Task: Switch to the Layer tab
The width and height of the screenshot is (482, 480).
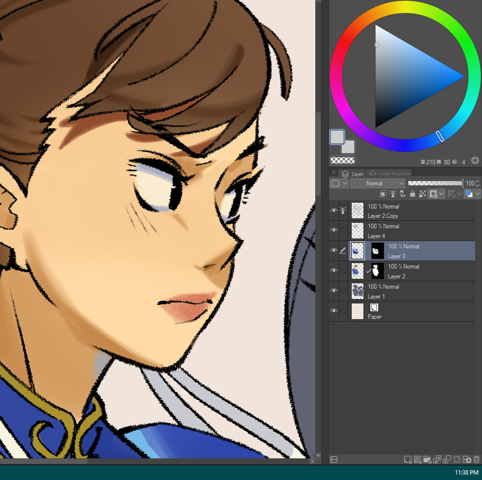Action: tap(352, 174)
